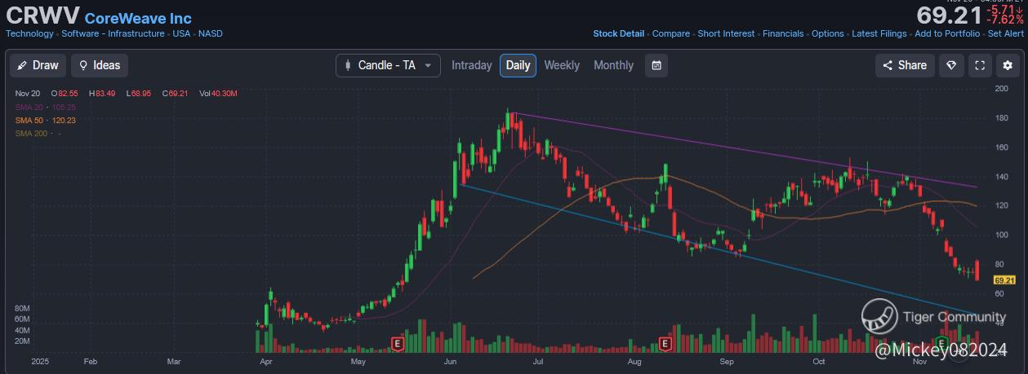Click the H 83.49 high readout
The image size is (1028, 374).
pos(102,94)
